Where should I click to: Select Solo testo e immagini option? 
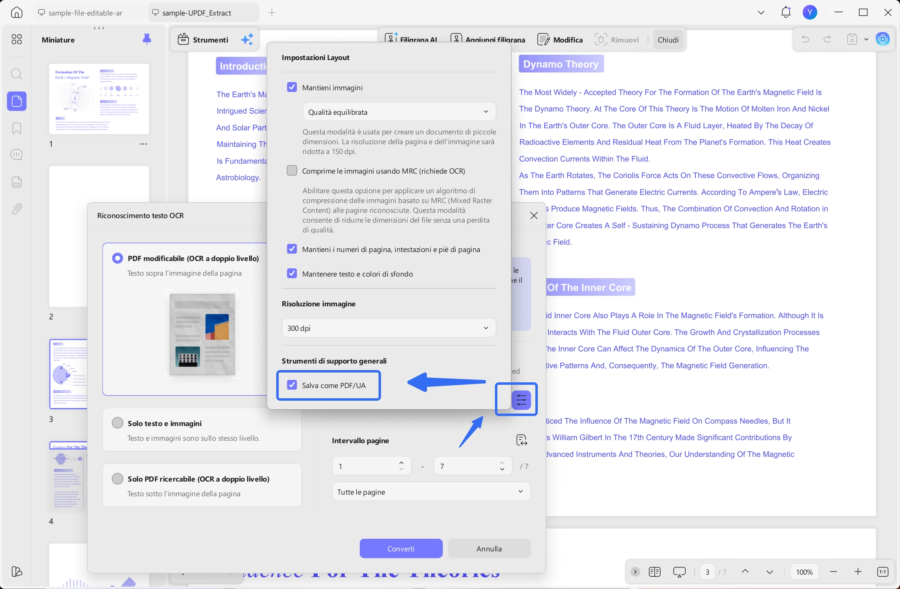point(118,423)
